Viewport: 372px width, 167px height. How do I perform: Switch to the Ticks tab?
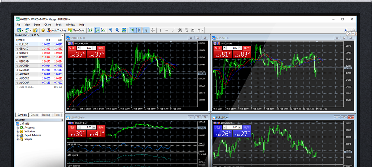pyautogui.click(x=57, y=115)
